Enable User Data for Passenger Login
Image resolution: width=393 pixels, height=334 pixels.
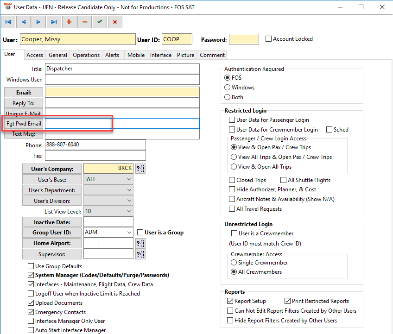click(x=232, y=120)
